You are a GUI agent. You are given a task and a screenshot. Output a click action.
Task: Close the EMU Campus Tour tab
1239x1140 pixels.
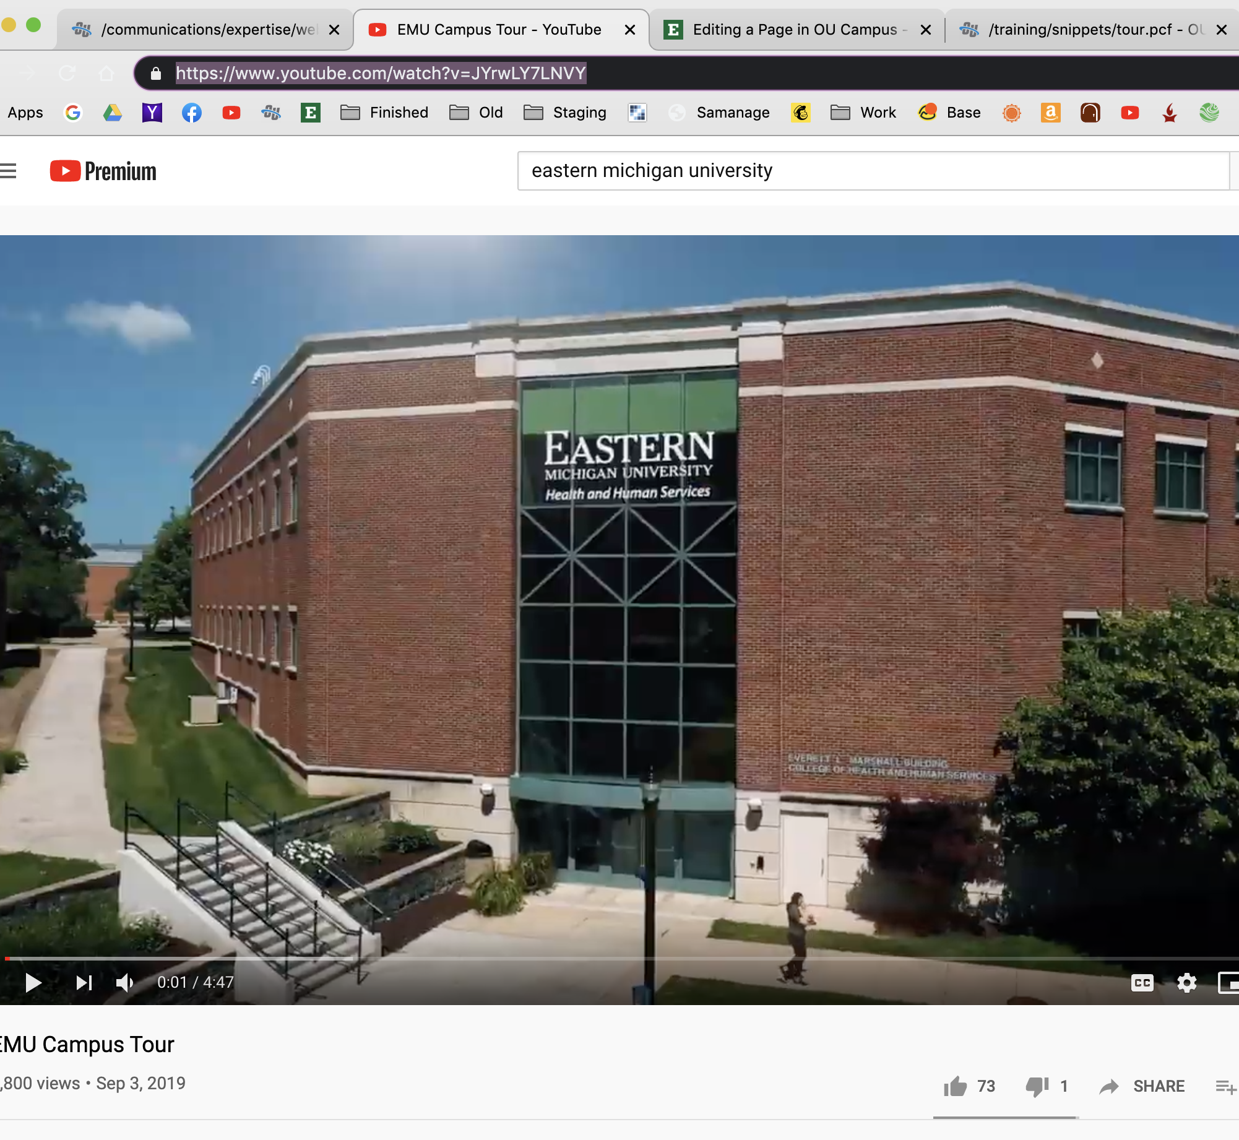point(630,30)
